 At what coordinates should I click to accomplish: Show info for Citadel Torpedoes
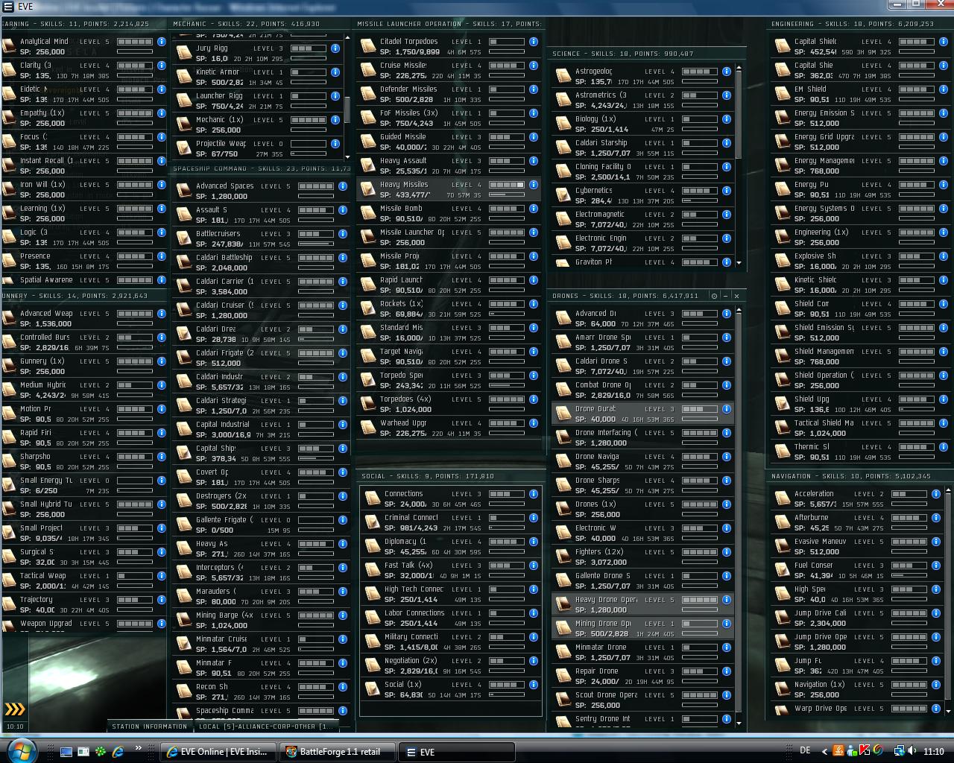tap(534, 42)
